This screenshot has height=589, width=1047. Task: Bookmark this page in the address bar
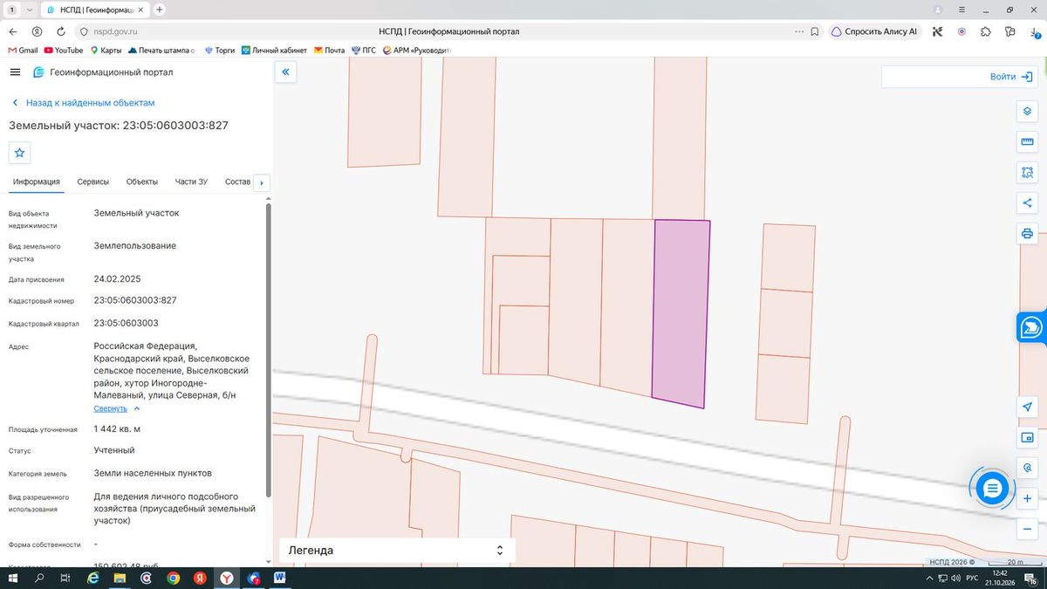click(814, 31)
